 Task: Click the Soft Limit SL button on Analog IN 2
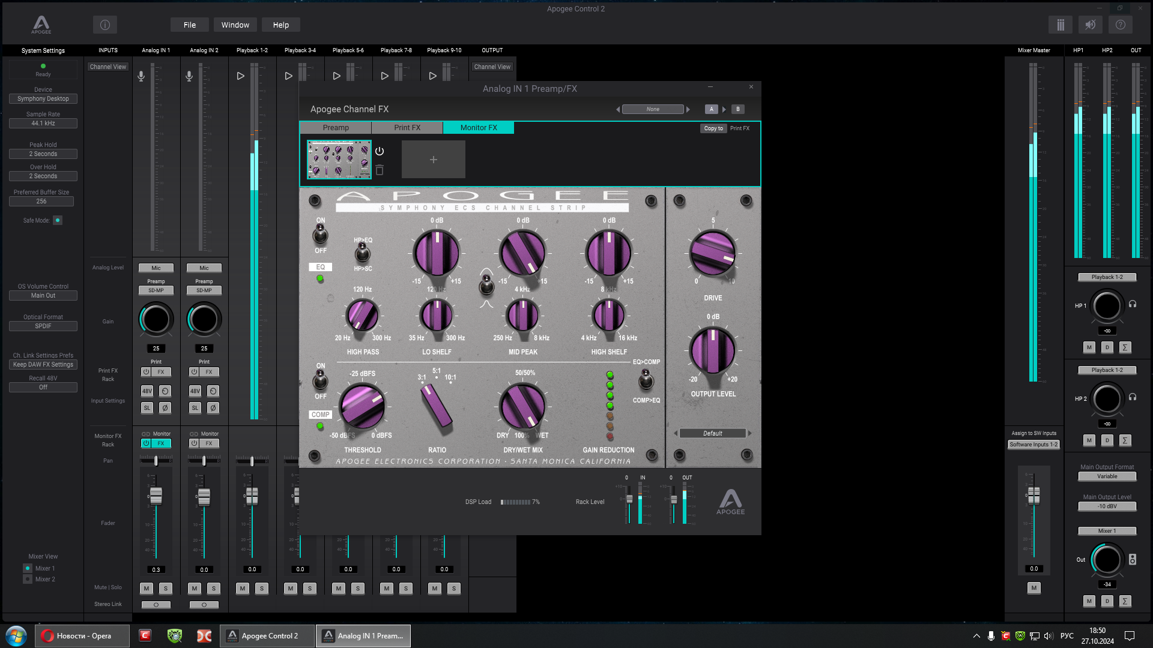click(195, 408)
